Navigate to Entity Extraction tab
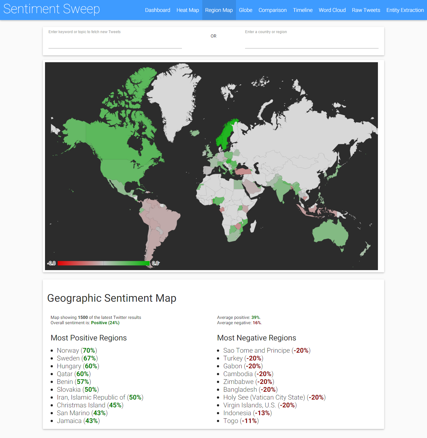Viewport: 427px width, 438px height. point(405,10)
